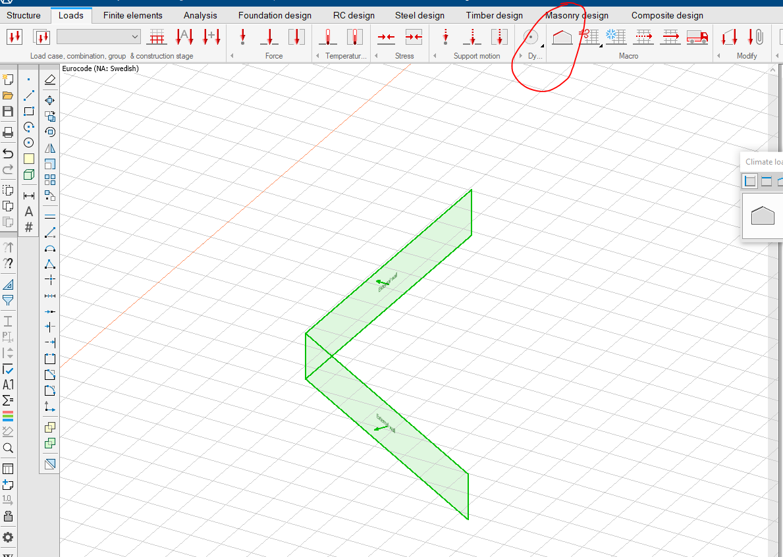The image size is (783, 557).
Task: Click the building shape thumbnail in Climate load panel
Action: (x=763, y=215)
